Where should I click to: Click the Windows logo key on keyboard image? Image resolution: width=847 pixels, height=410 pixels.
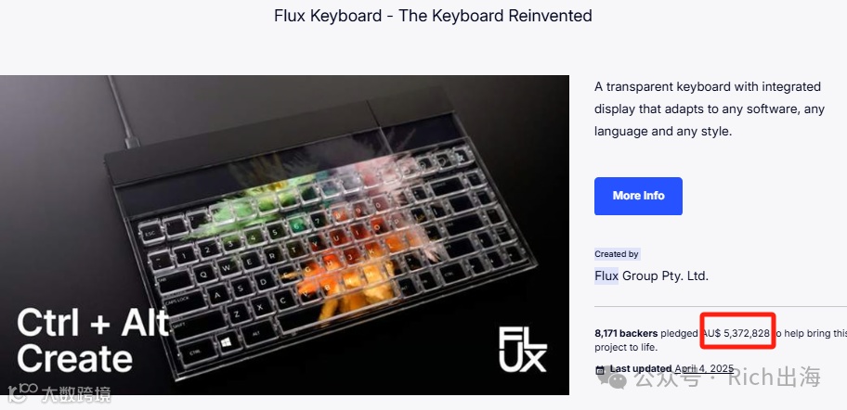tap(226, 342)
